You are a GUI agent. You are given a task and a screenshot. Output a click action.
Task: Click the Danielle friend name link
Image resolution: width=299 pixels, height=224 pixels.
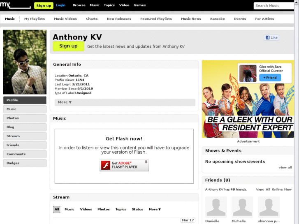click(x=212, y=221)
